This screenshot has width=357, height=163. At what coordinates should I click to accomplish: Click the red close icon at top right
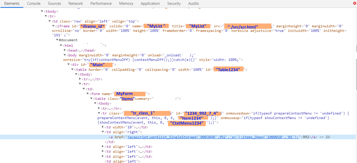[x=355, y=3]
